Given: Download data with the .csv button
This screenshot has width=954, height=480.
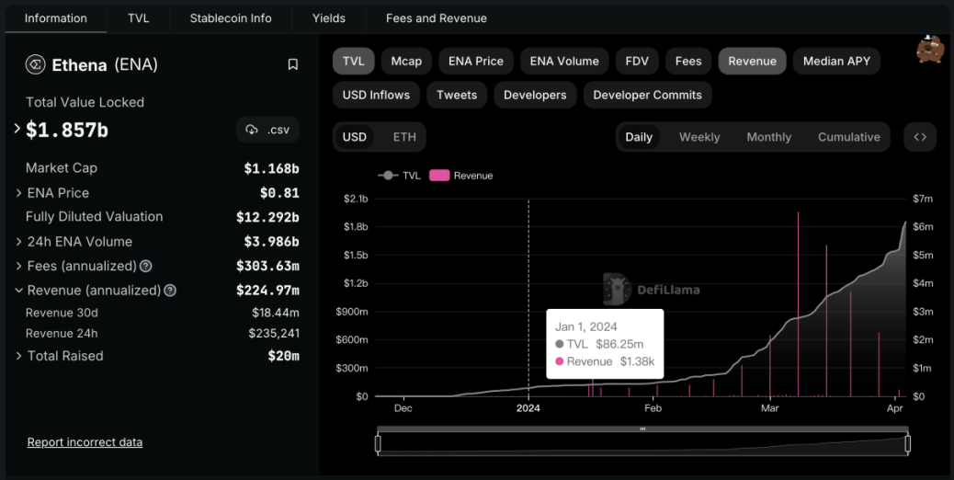Looking at the screenshot, I should (x=267, y=130).
